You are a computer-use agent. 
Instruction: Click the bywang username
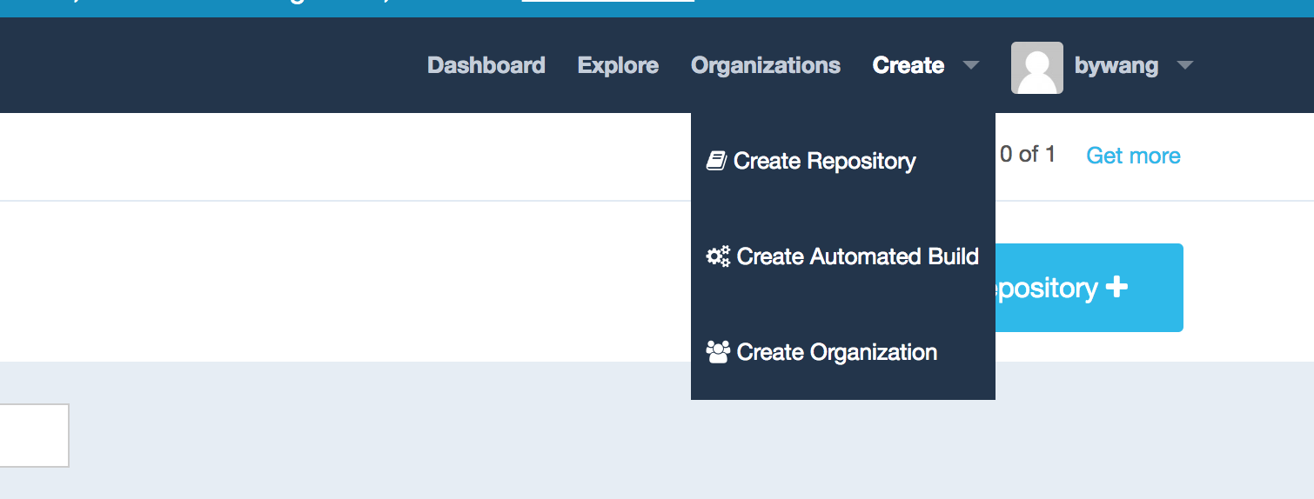(1116, 65)
